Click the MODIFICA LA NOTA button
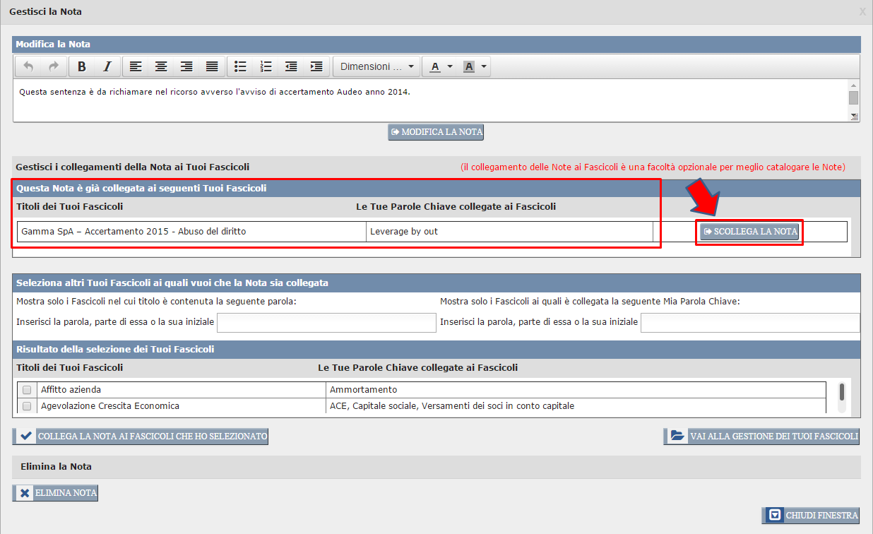Screen dimensions: 873x534 pyautogui.click(x=436, y=132)
